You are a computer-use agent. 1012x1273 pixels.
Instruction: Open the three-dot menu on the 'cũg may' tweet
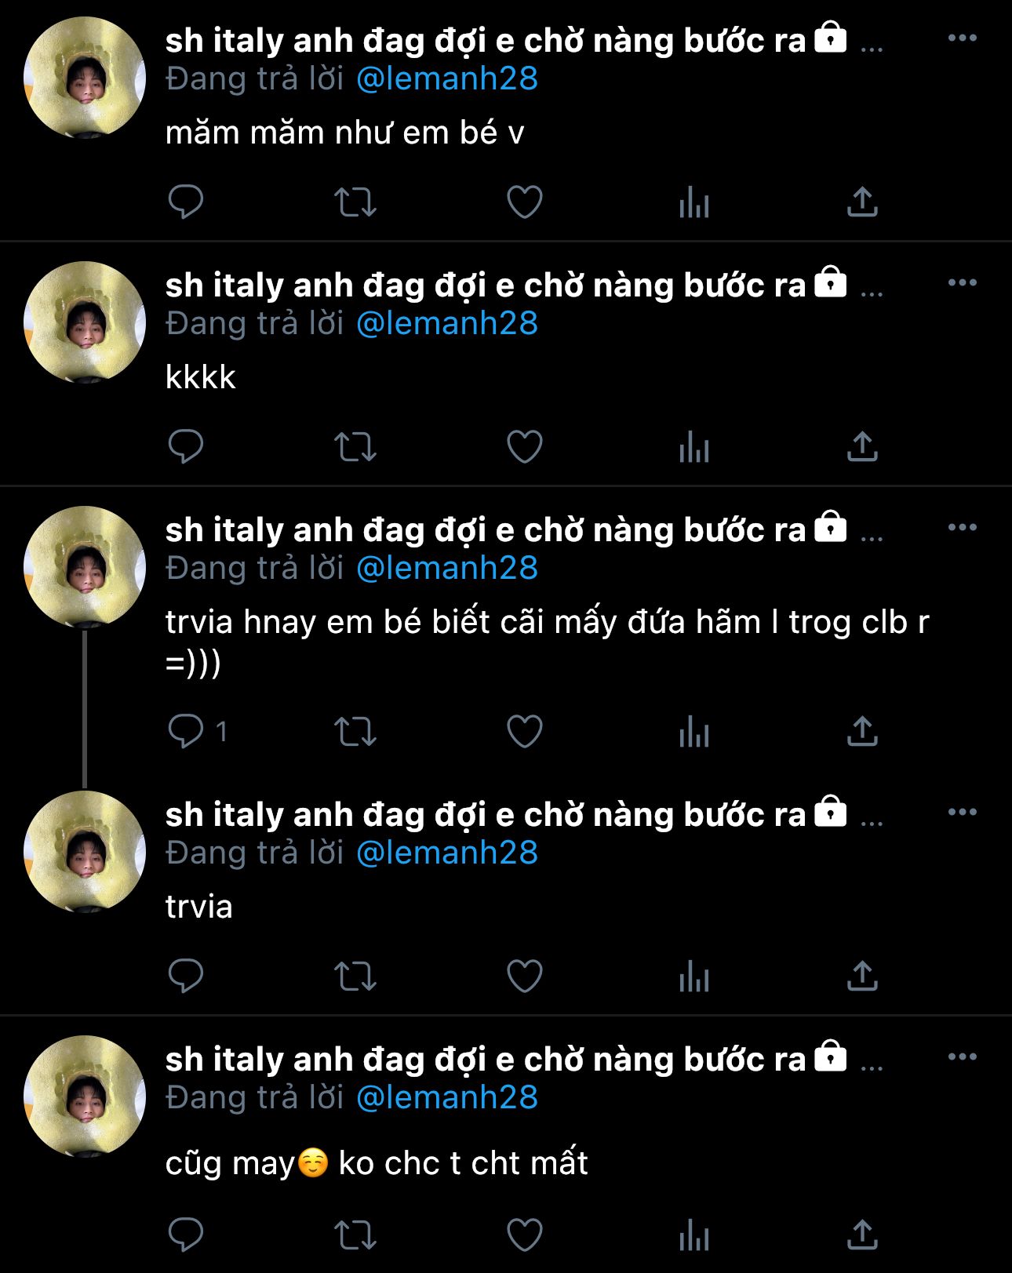(x=963, y=1057)
